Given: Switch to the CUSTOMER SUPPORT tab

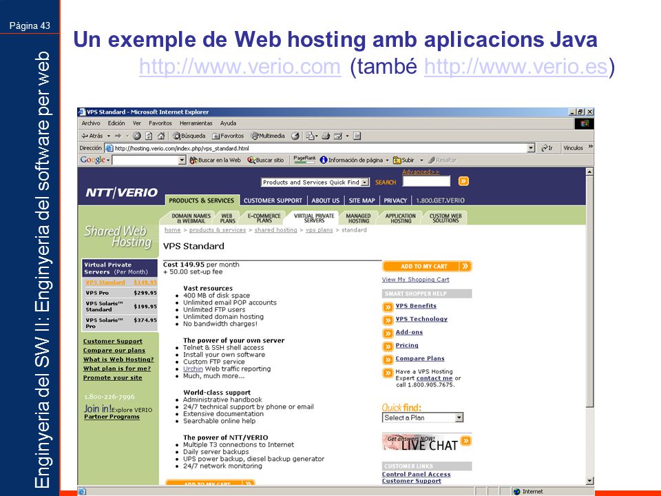Looking at the screenshot, I should (273, 200).
